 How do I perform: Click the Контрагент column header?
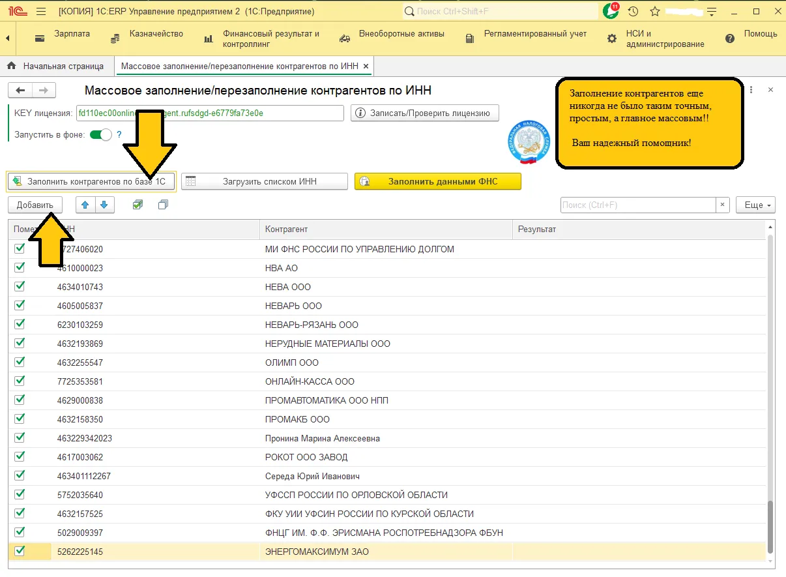[386, 229]
